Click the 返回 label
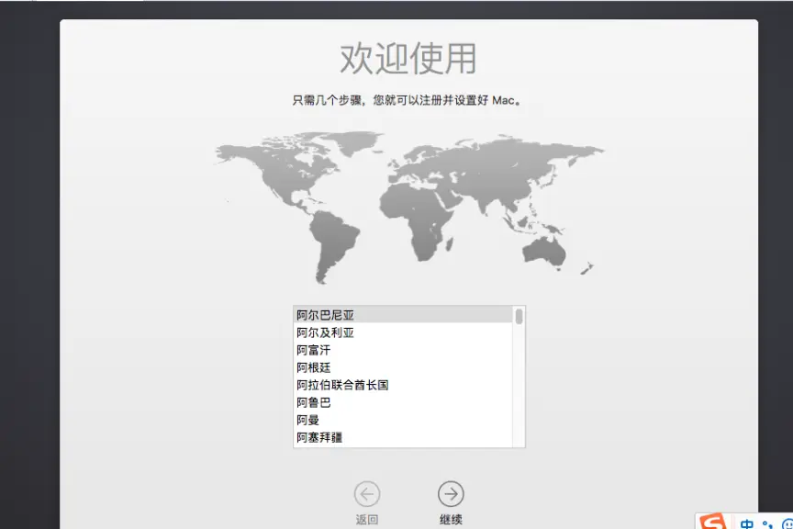793x529 pixels. click(x=366, y=520)
